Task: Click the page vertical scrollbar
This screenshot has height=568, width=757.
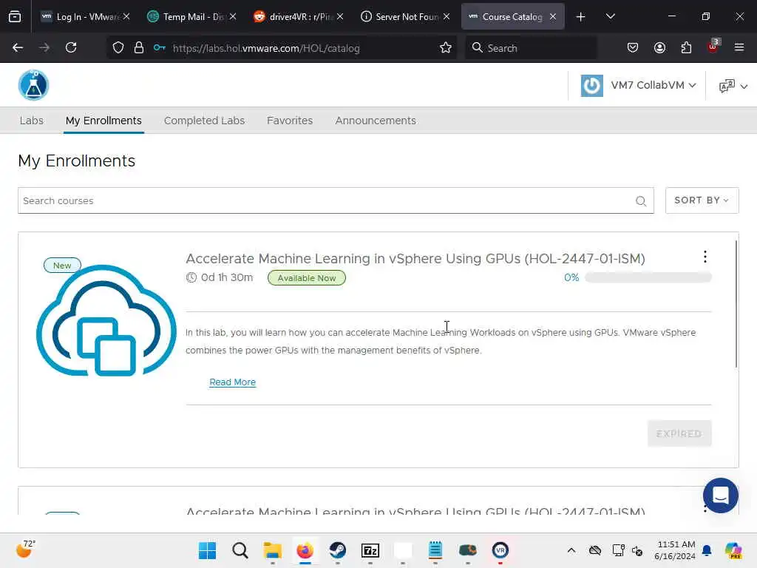Action: 736,304
